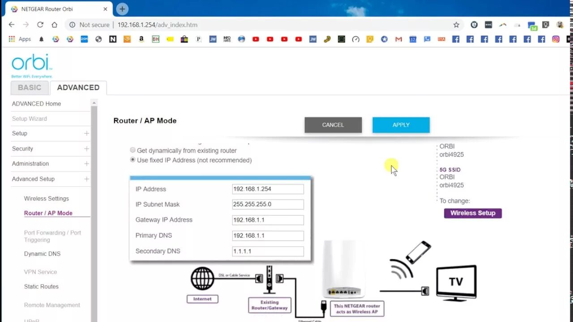
Task: Expand the Setup menu section
Action: pyautogui.click(x=86, y=133)
